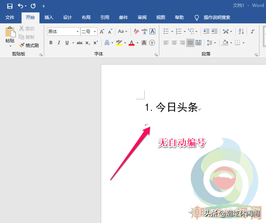Click the distributed alignment icon
266x223 pixels.
pos(198,43)
